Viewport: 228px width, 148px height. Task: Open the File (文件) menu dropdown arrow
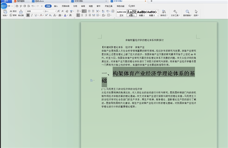tap(12, 6)
